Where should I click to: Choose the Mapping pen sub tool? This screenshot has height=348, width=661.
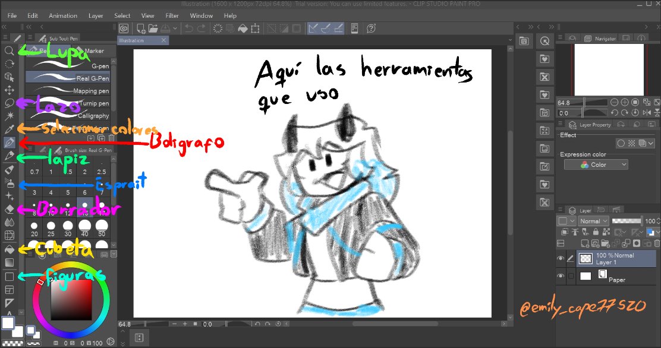[x=68, y=91]
